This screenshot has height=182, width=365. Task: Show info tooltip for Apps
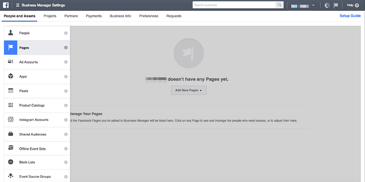tap(66, 76)
